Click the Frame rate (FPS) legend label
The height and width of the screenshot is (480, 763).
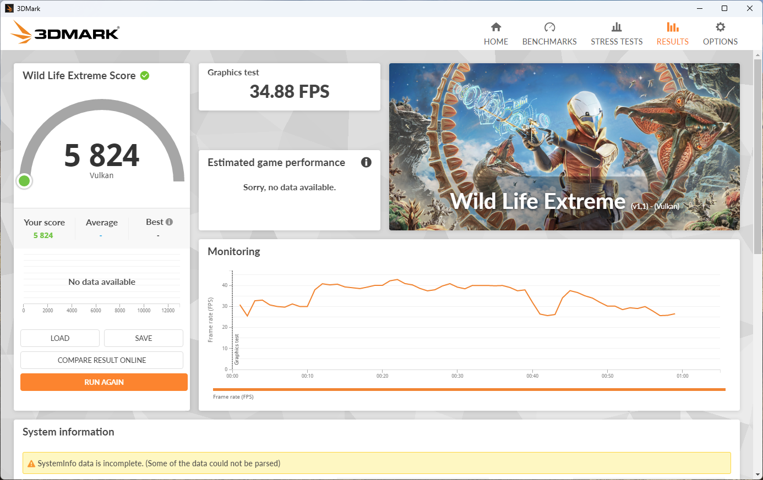click(233, 397)
